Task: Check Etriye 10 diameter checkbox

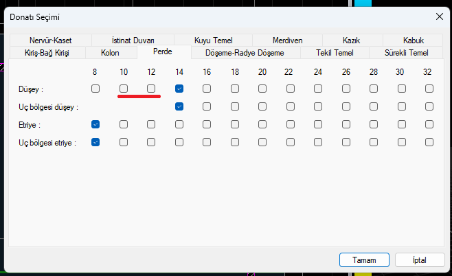Action: coord(124,124)
